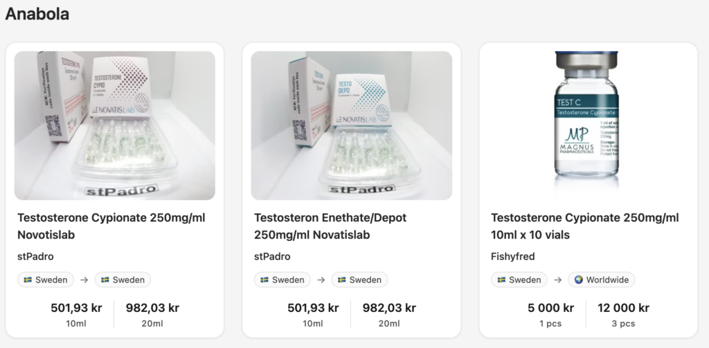Open the Testosteron Enethate/Depot 250mg/ml Novatislab title
This screenshot has width=709, height=348.
pyautogui.click(x=330, y=226)
